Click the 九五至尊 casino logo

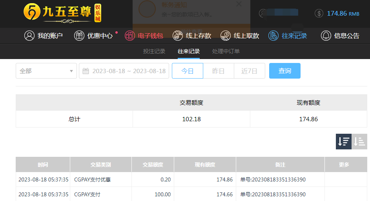coord(62,13)
